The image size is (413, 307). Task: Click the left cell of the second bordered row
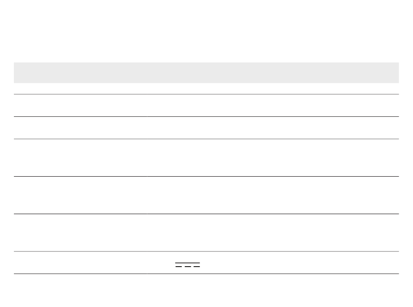click(80, 128)
